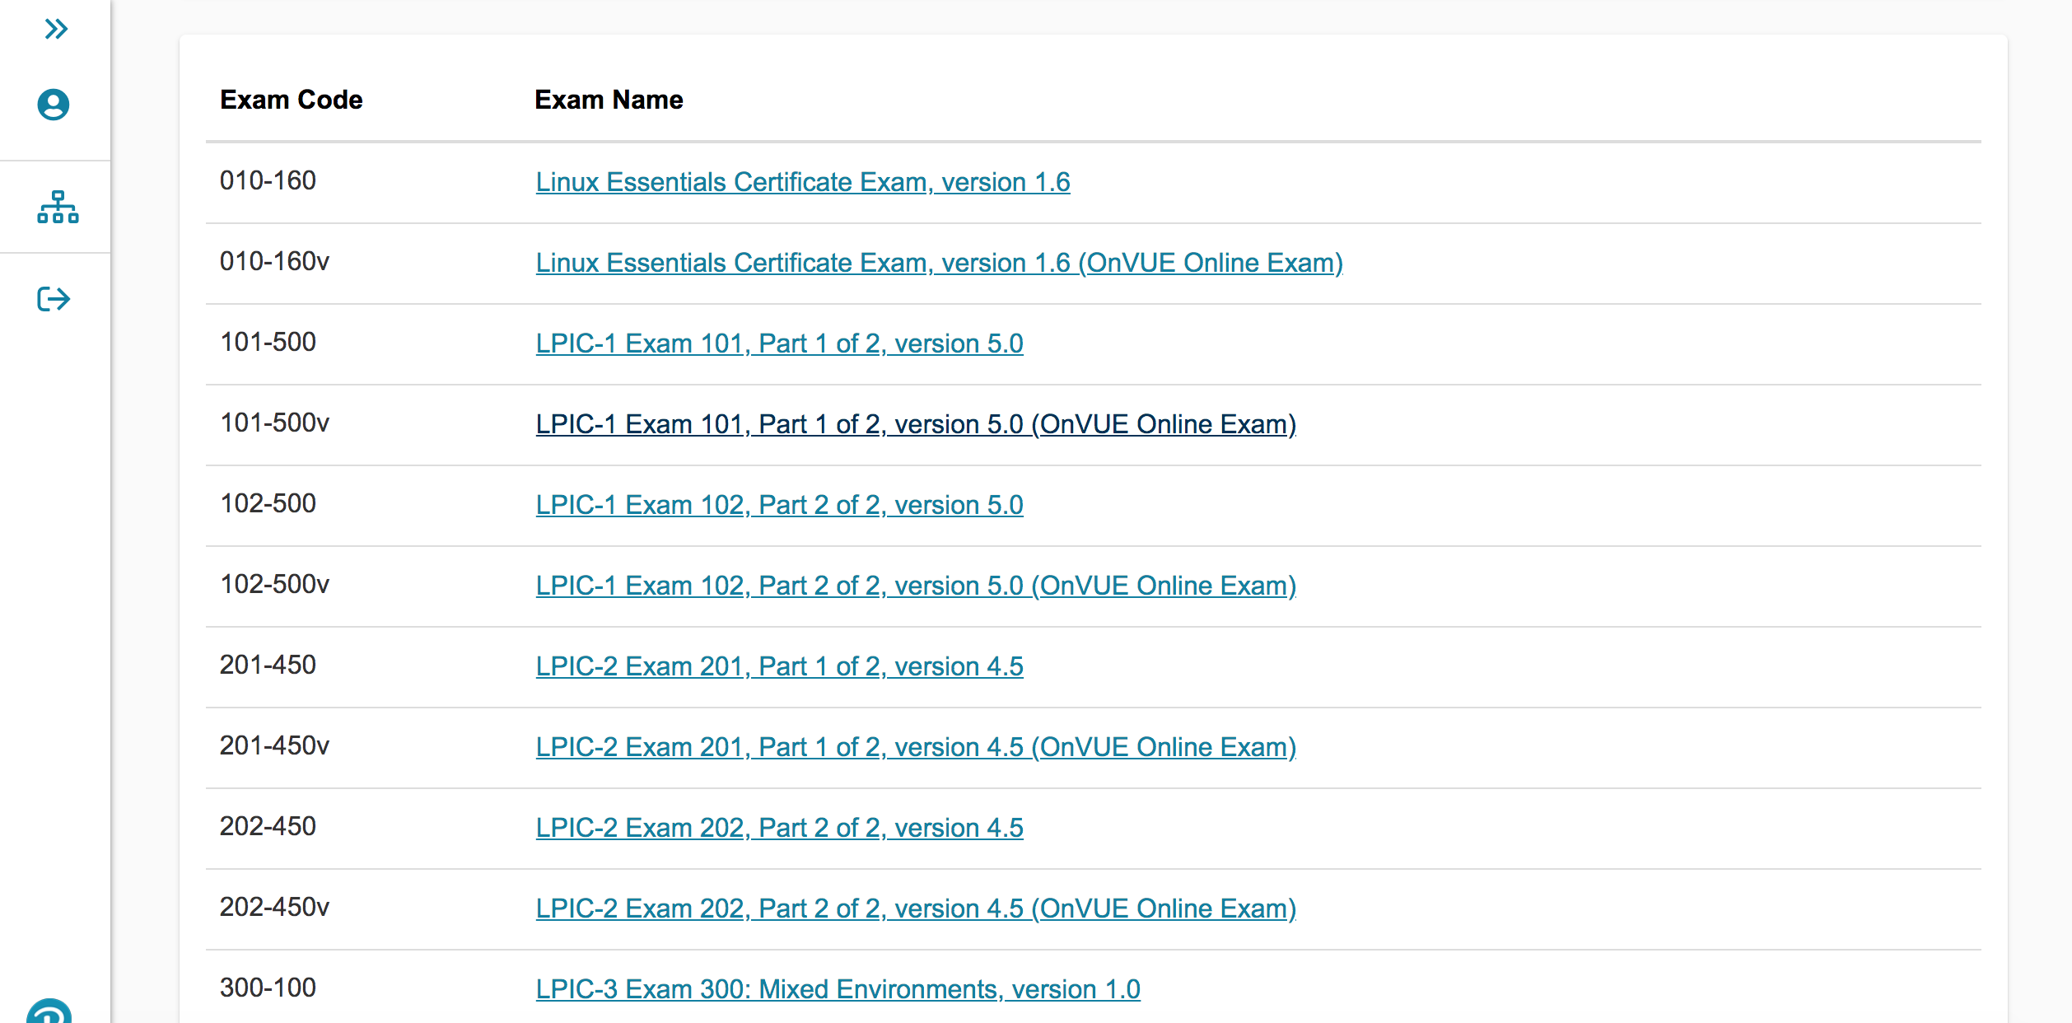
Task: Select exam code 201-450v cell
Action: click(274, 745)
